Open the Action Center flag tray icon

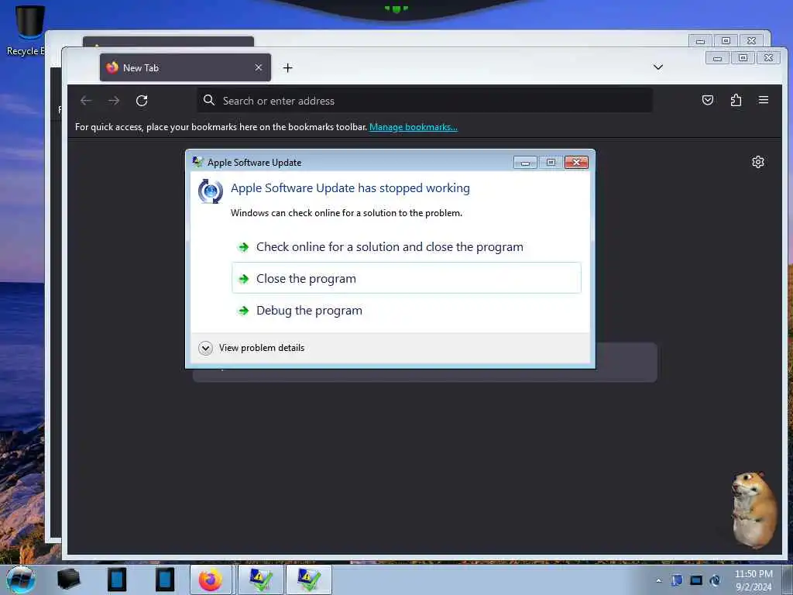tap(677, 580)
